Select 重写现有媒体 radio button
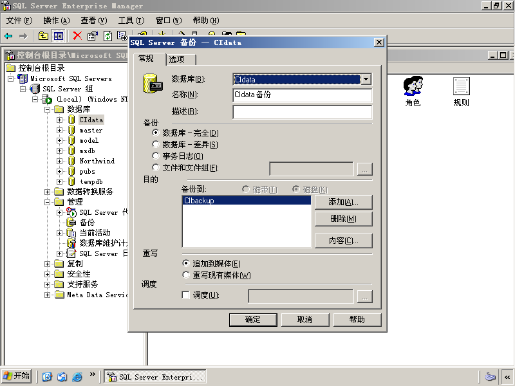This screenshot has width=515, height=386. pyautogui.click(x=186, y=275)
